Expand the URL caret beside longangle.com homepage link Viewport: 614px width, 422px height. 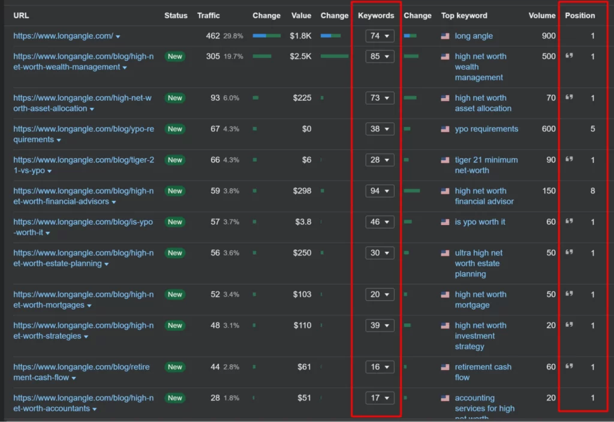(119, 36)
